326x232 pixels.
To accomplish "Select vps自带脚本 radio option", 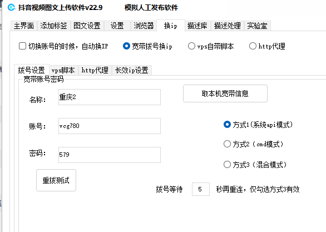I will tap(191, 46).
